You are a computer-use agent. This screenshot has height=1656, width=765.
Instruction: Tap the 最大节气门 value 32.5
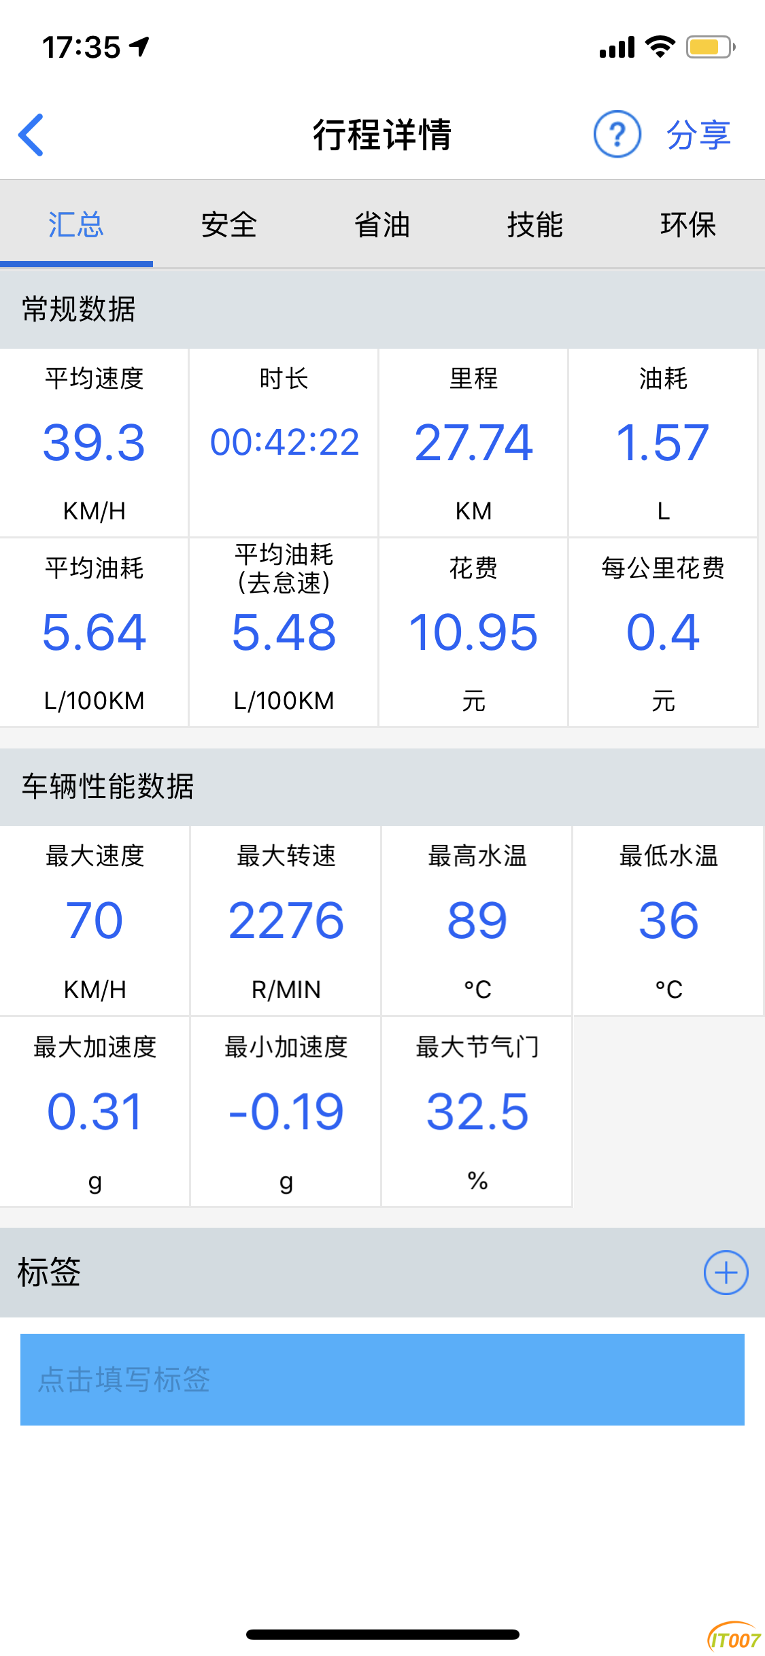pos(477,1112)
